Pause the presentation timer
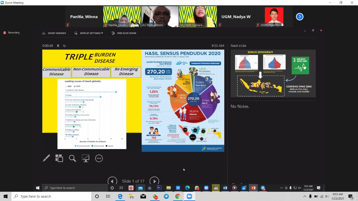 [58, 46]
